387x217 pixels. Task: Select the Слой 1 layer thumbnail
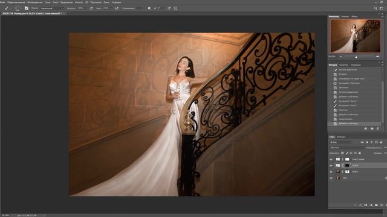[338, 172]
